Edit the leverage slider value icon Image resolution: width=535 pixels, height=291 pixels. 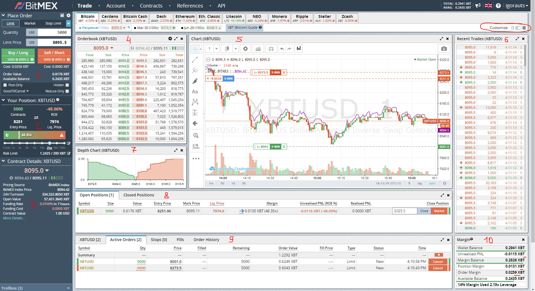point(69,143)
